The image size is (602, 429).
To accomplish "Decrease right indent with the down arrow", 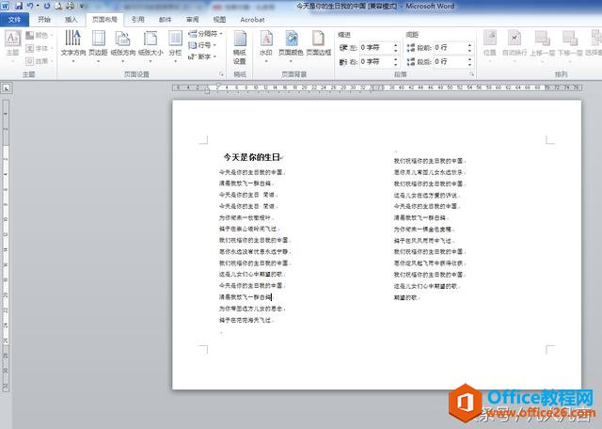I will tap(396, 65).
